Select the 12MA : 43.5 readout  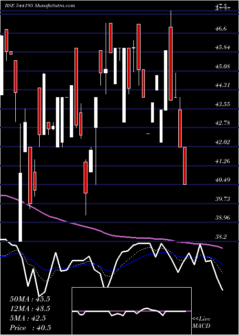(x=30, y=309)
